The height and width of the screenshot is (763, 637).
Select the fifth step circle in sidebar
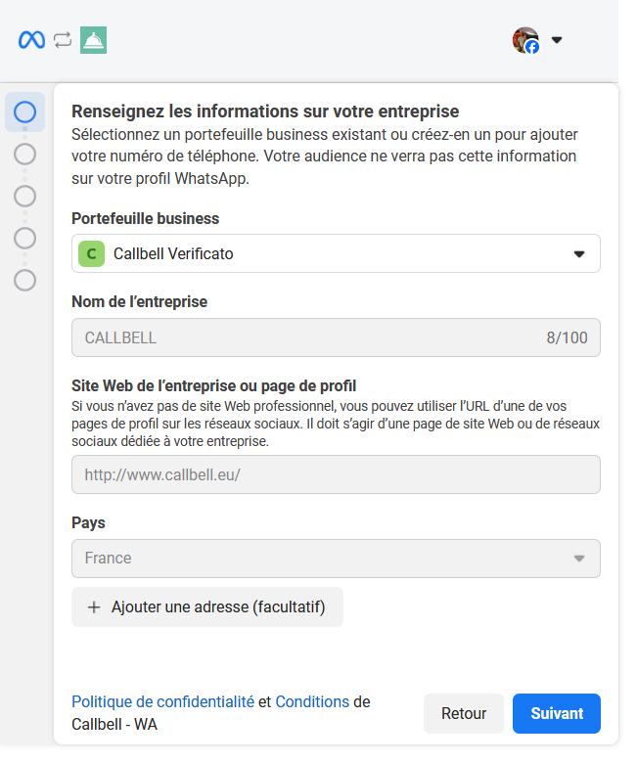24,281
